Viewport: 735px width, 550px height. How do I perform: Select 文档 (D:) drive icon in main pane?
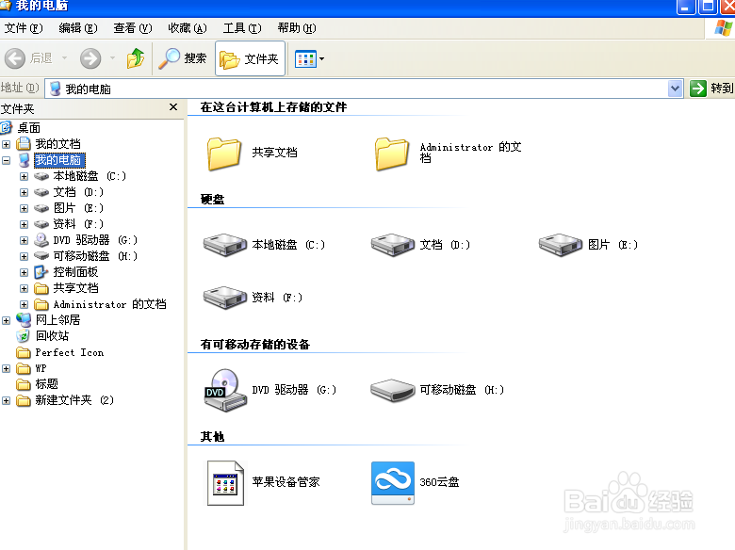(393, 245)
